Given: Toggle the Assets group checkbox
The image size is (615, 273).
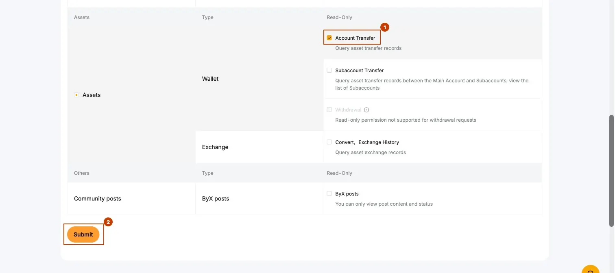Looking at the screenshot, I should [x=76, y=95].
